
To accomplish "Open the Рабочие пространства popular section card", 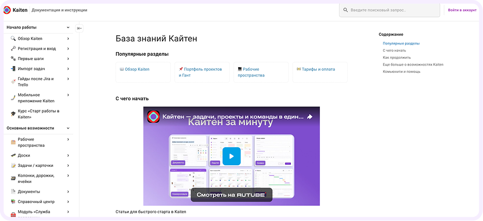I will (261, 72).
